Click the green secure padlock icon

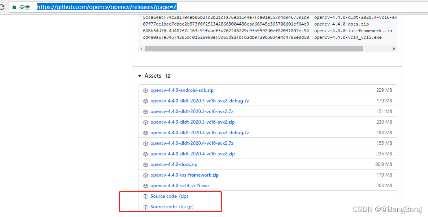click(x=14, y=7)
